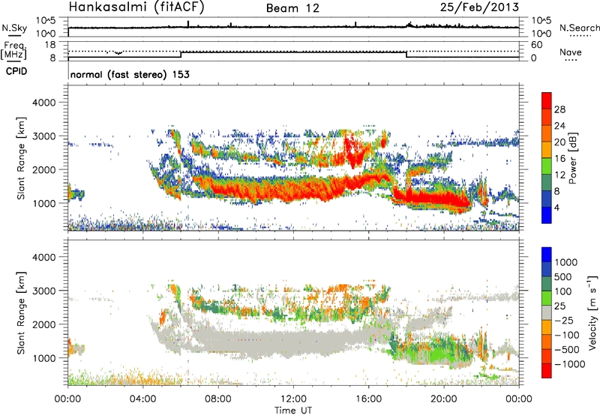
Task: Pick the bottom blue power colorbar segment
Action: [547, 215]
